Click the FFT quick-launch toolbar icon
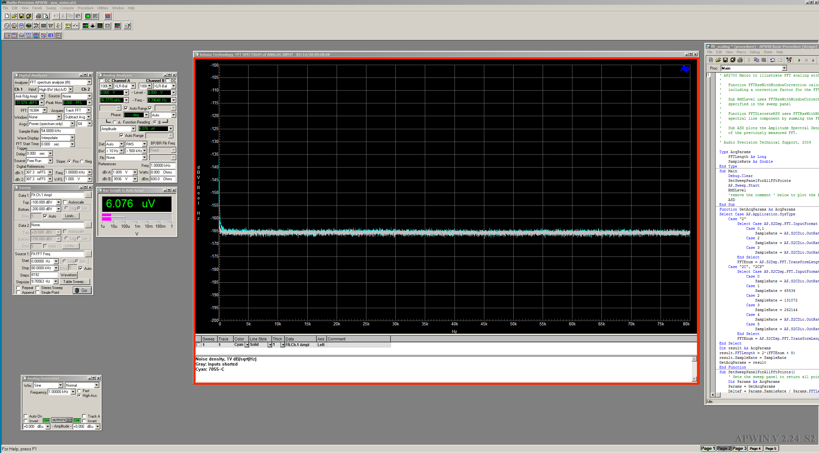 click(x=29, y=35)
